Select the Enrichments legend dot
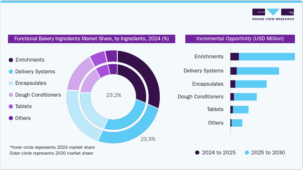 pos(11,60)
